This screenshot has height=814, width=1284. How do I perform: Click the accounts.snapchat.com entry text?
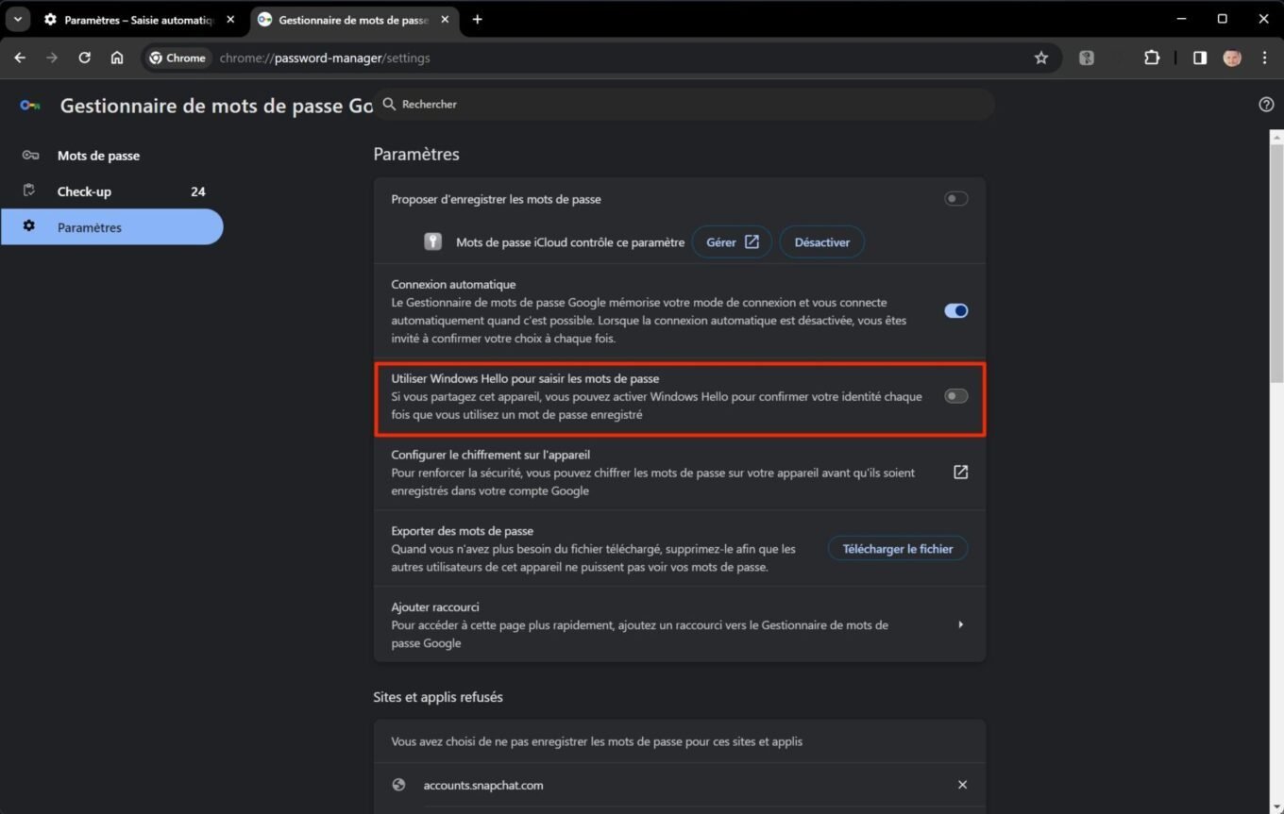(x=483, y=785)
